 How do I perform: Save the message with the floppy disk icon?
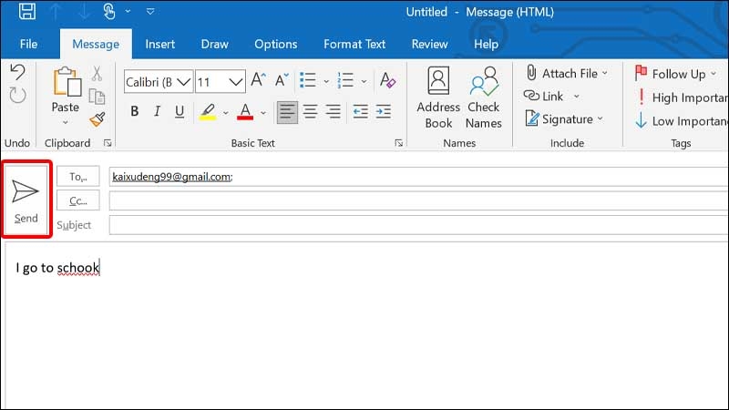[x=27, y=11]
